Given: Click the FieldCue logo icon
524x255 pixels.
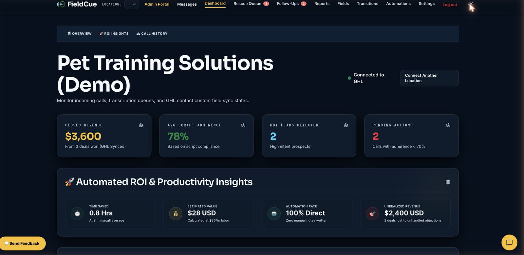Looking at the screenshot, I should pyautogui.click(x=61, y=4).
